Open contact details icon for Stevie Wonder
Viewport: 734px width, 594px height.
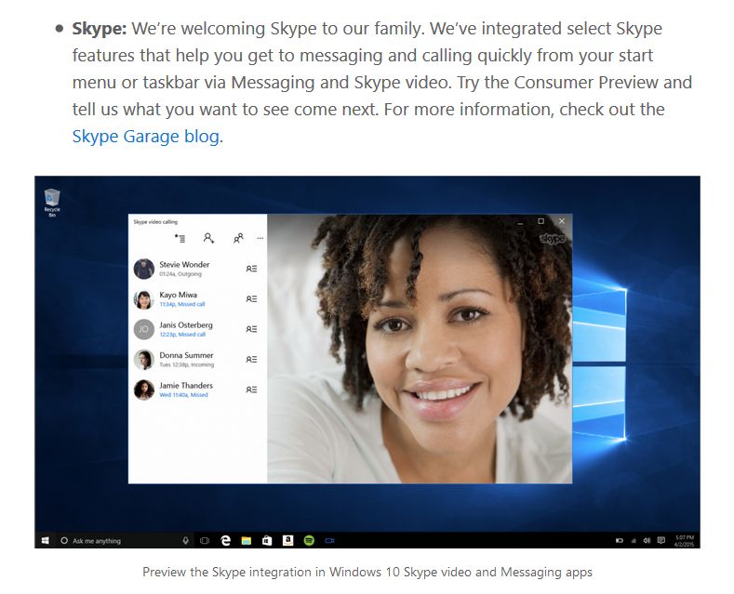click(x=251, y=269)
